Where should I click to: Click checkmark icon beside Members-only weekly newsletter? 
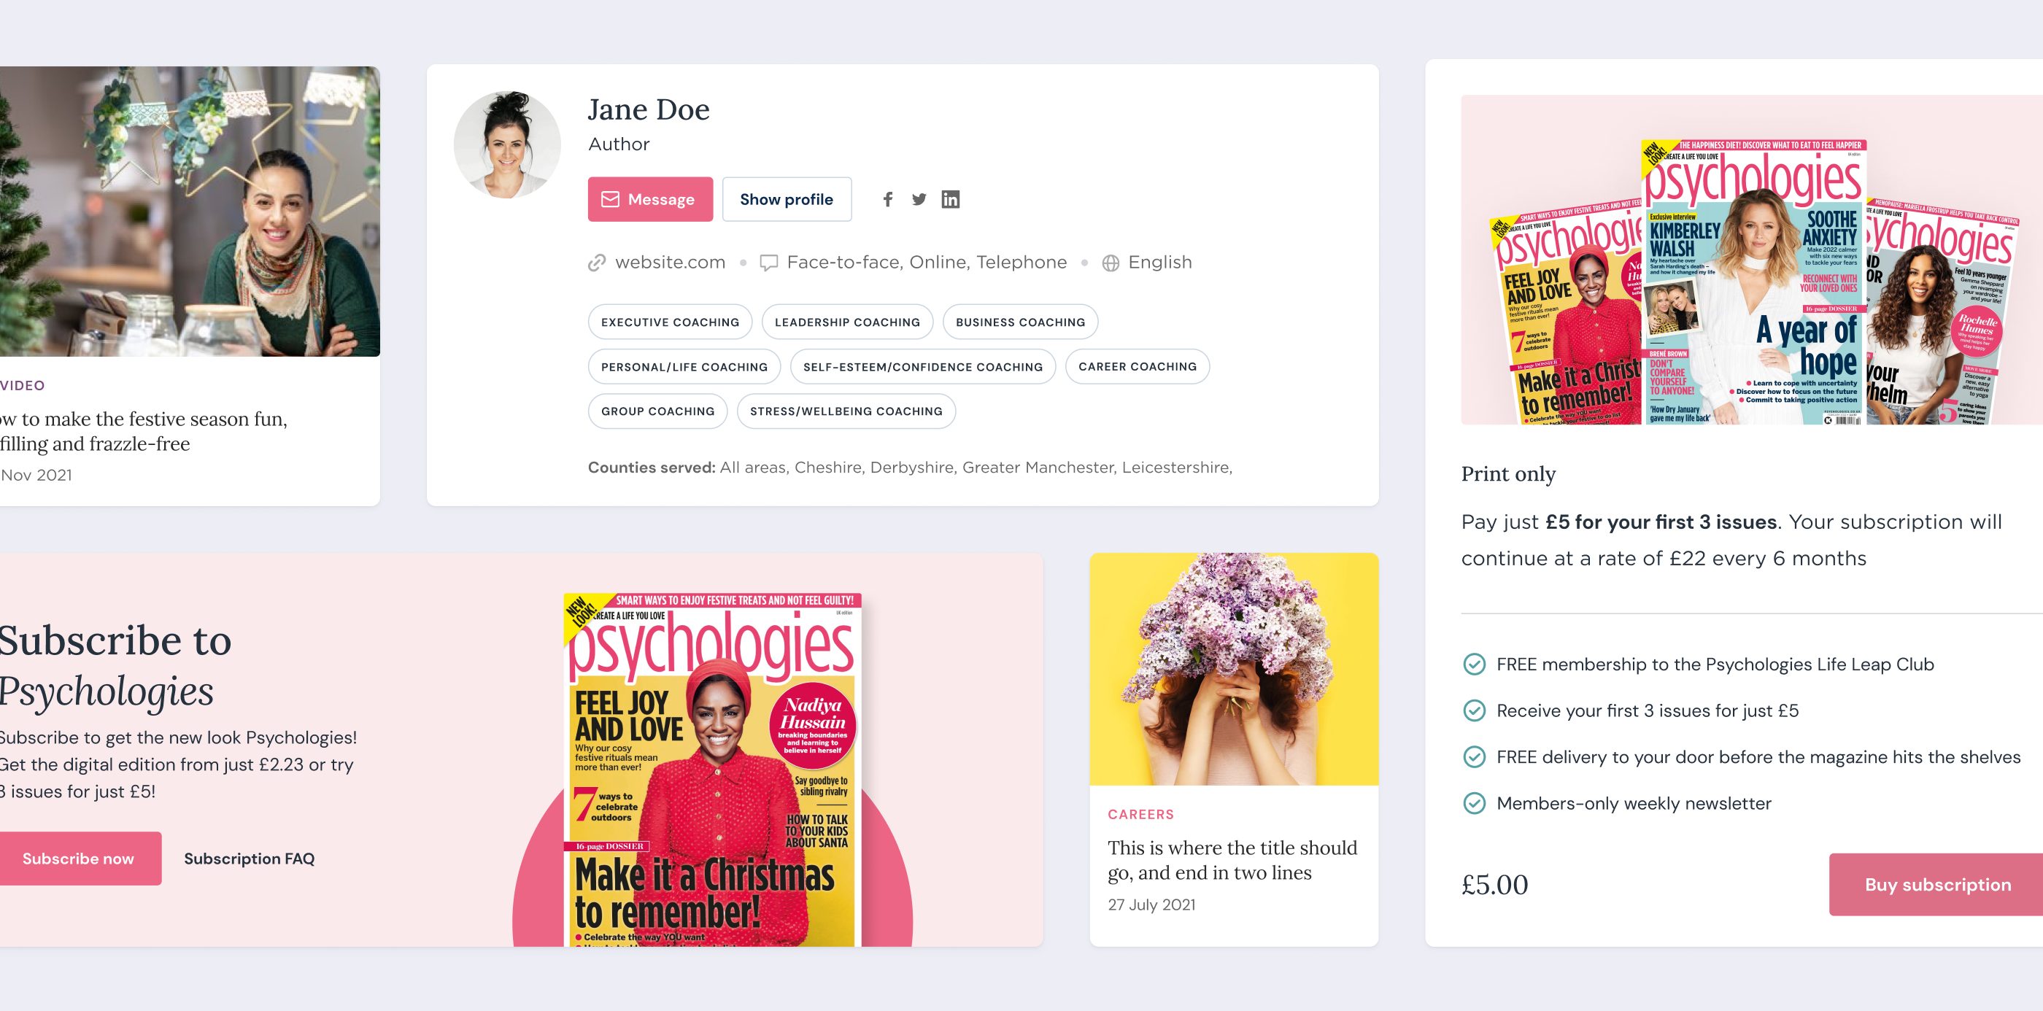click(1474, 803)
